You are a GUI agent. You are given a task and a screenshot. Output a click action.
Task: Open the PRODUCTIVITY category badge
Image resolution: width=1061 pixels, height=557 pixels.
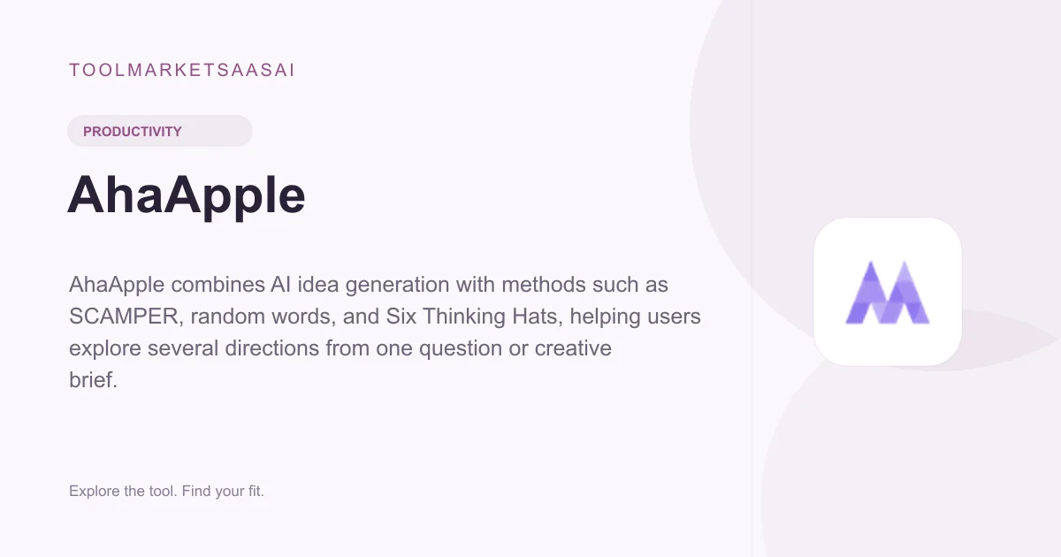[160, 131]
